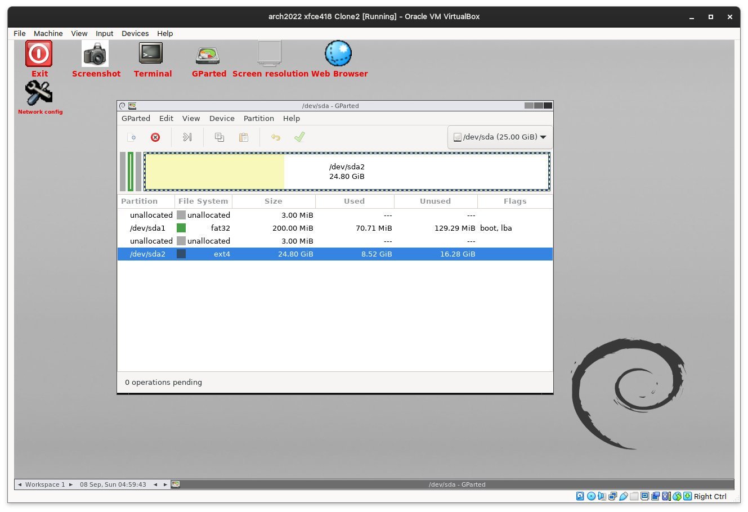This screenshot has width=748, height=512.
Task: Click the New partition toolbar icon in GParted
Action: click(x=132, y=137)
